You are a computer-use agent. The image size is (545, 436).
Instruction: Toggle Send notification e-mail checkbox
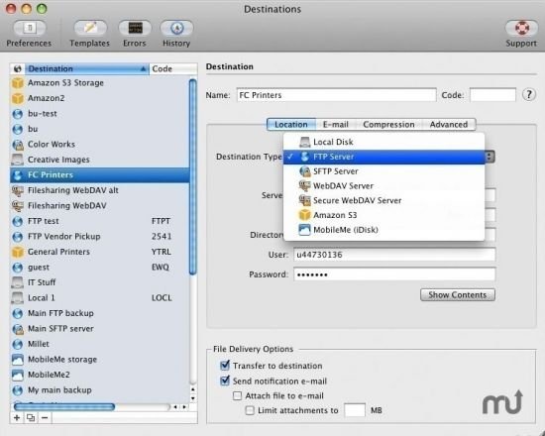pos(225,381)
